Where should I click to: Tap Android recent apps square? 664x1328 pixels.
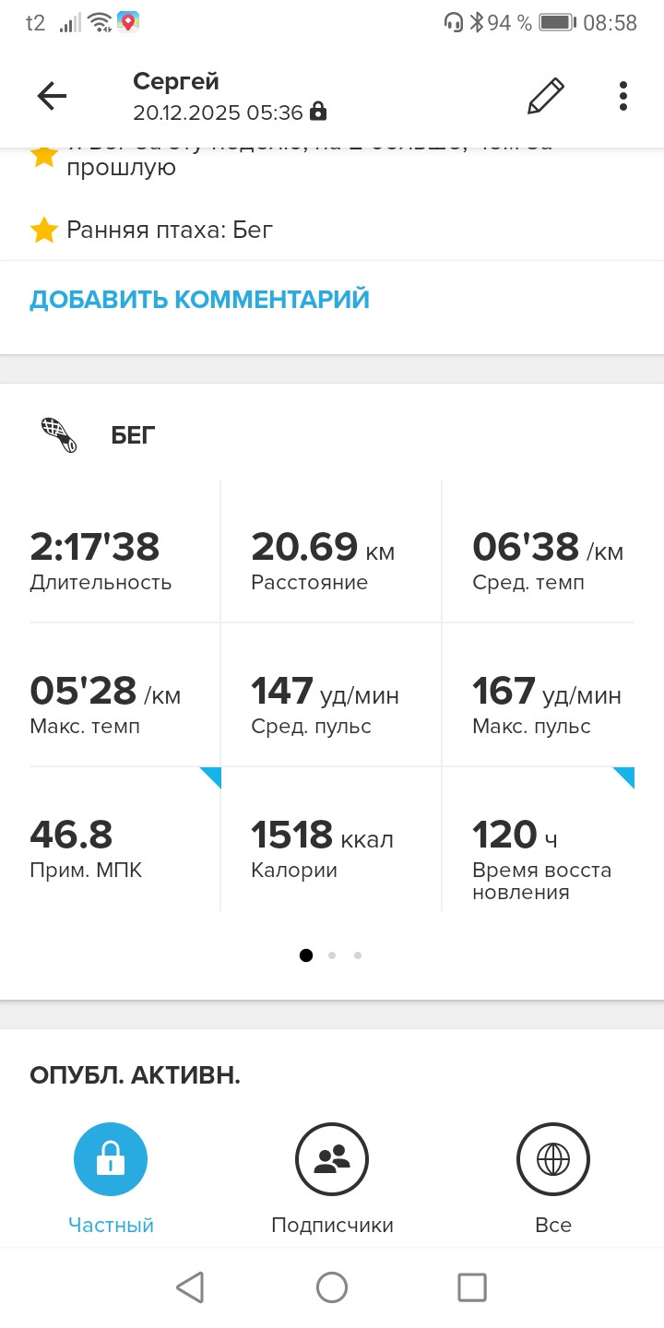472,1287
